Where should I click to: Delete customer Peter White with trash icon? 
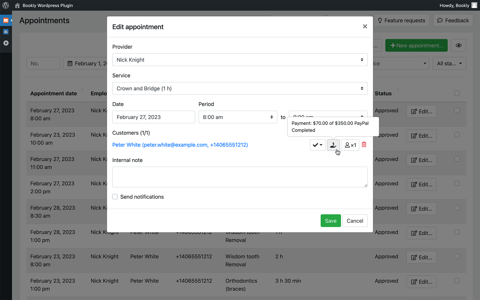364,144
